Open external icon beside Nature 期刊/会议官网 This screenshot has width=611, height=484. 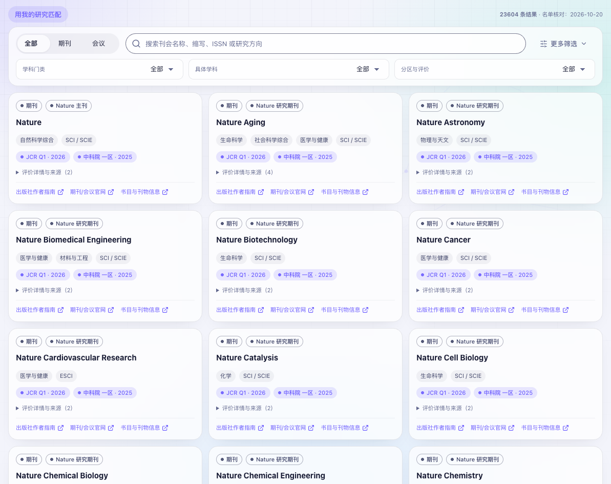coord(111,192)
